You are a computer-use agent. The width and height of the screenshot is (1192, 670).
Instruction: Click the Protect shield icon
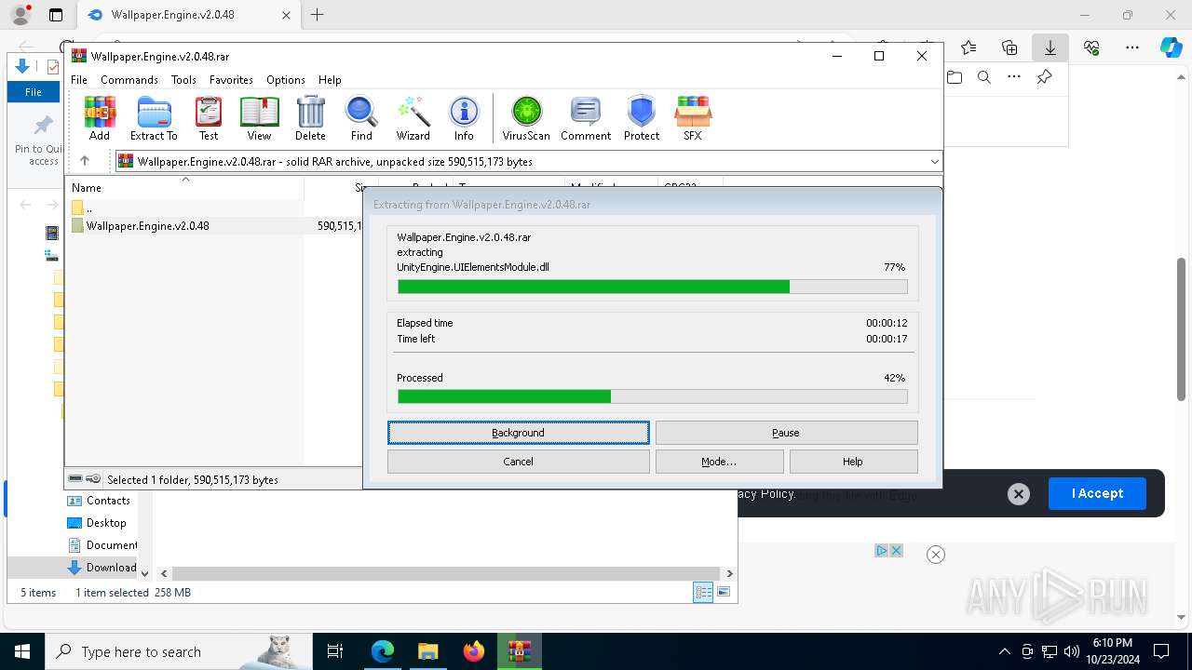[642, 118]
